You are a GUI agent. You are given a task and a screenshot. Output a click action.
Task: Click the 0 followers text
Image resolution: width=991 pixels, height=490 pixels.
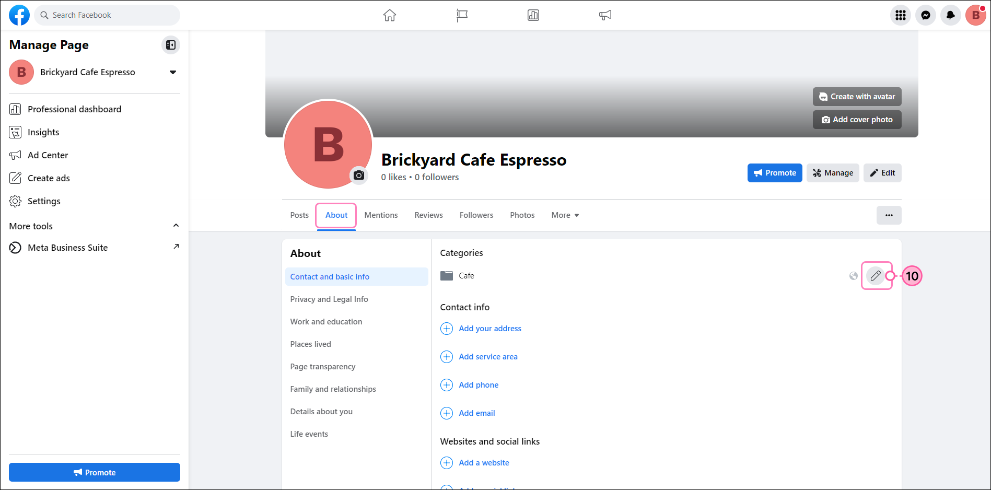tap(437, 177)
